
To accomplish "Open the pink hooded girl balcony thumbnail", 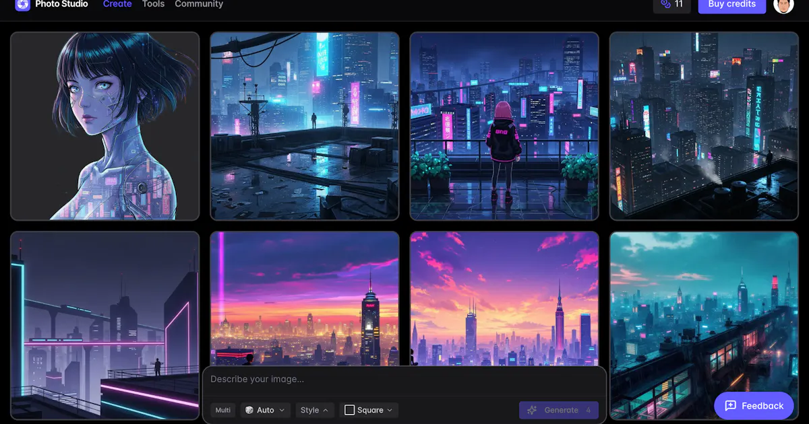I will coord(504,127).
